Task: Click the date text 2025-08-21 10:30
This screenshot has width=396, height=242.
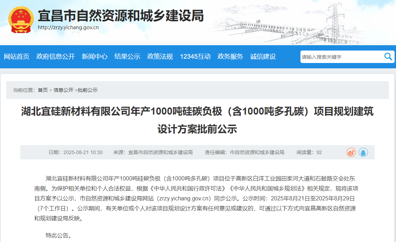Action: click(x=83, y=152)
